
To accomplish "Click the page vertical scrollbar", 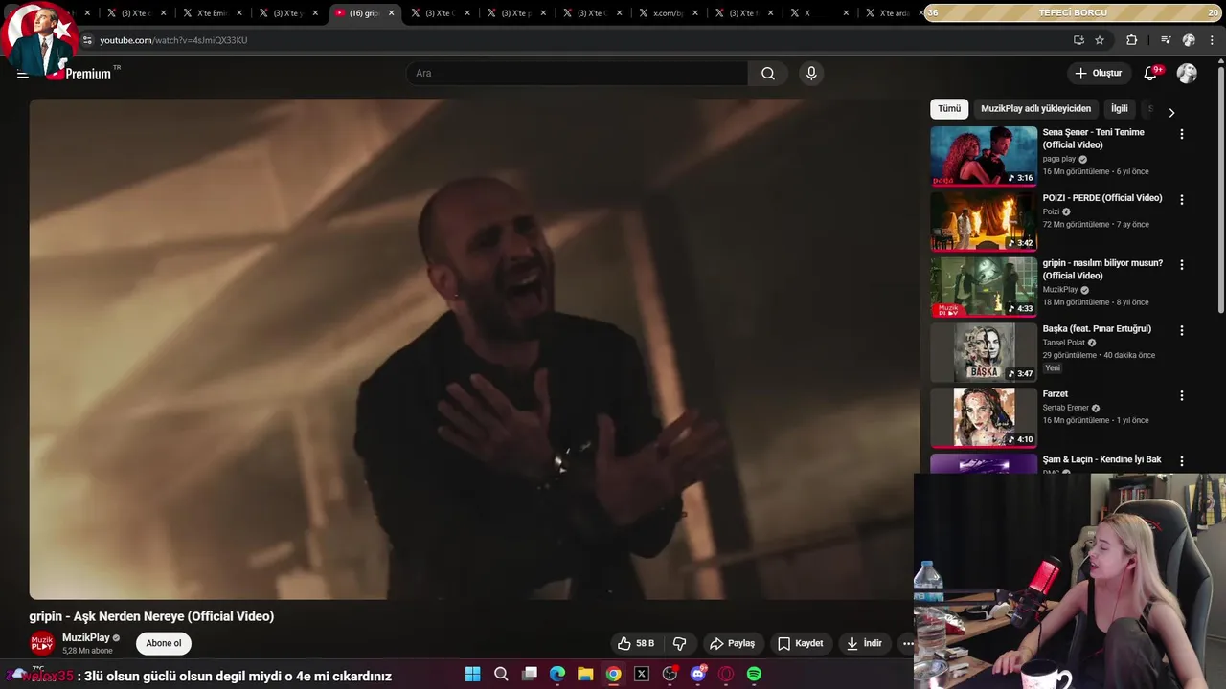I will pos(1221,191).
